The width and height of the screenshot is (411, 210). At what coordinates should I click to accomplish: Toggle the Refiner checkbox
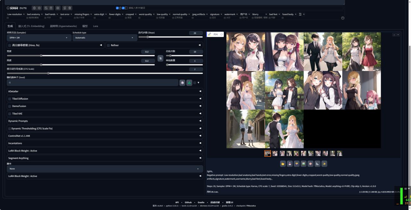[x=108, y=45]
